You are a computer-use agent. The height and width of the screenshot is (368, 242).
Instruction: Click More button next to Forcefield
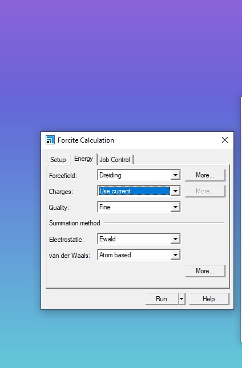coord(205,175)
